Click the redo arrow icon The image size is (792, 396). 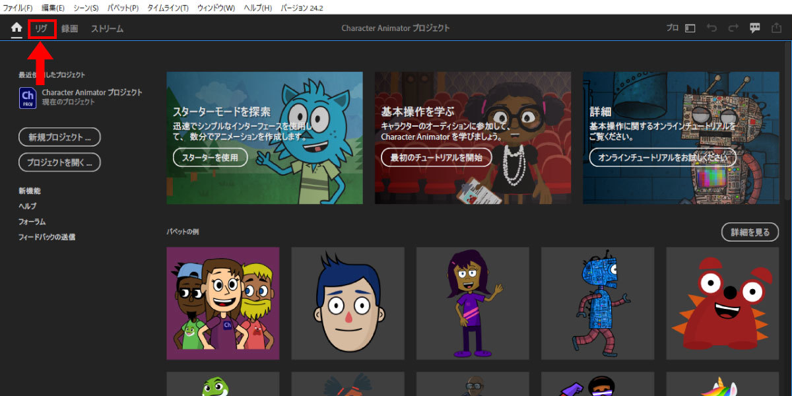pyautogui.click(x=733, y=28)
